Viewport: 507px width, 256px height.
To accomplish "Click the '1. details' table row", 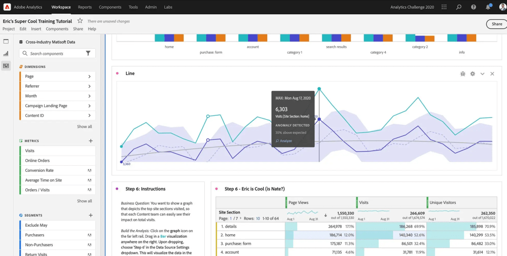I will click(356, 227).
